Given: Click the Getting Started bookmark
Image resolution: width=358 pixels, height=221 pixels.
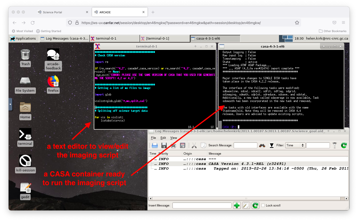Looking at the screenshot, I should click(x=49, y=31).
